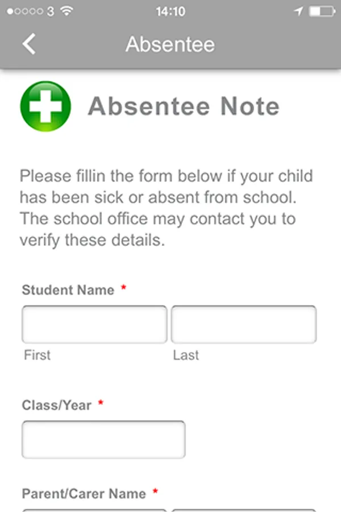Focus the Class/Year input field
The height and width of the screenshot is (512, 341).
click(103, 439)
